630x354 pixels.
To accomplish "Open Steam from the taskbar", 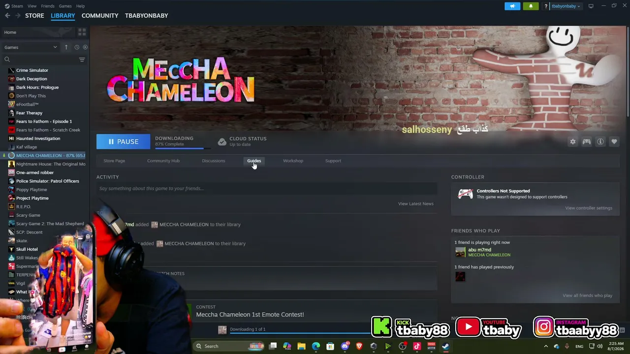I will pyautogui.click(x=445, y=346).
